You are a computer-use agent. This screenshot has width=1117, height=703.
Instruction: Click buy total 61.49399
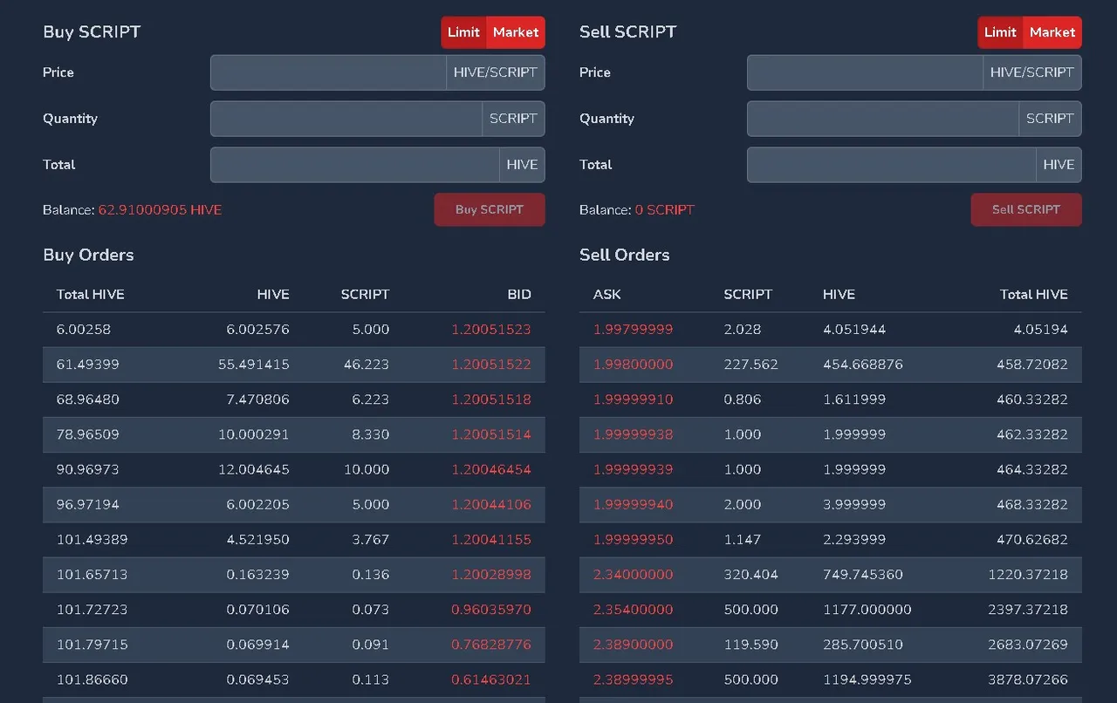point(88,365)
